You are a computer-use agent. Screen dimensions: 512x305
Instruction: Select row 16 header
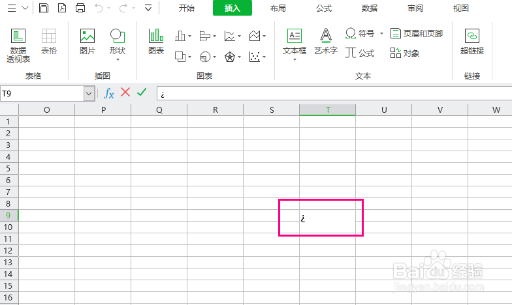coord(9,297)
